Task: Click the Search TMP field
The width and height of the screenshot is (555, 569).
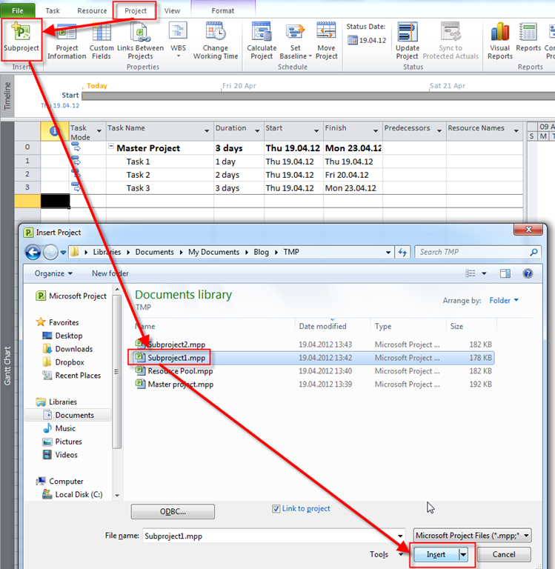Action: [x=473, y=252]
